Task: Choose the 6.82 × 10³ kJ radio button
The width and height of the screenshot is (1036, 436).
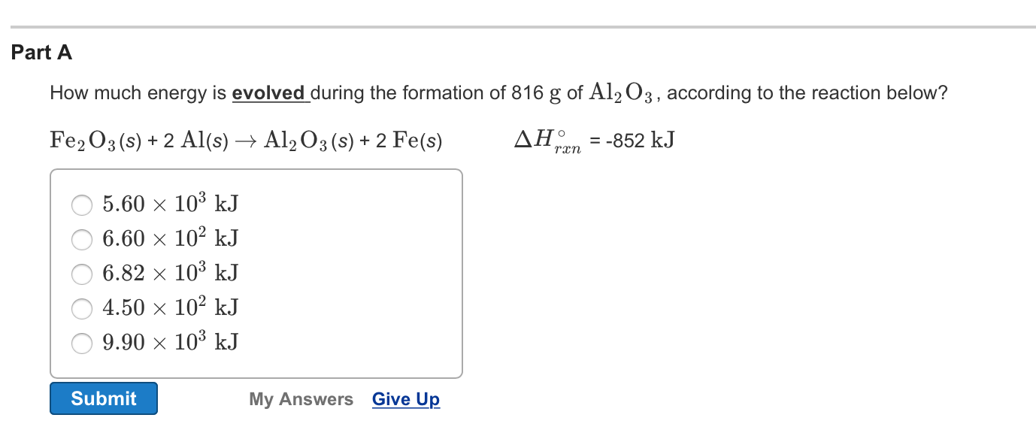Action: (82, 274)
